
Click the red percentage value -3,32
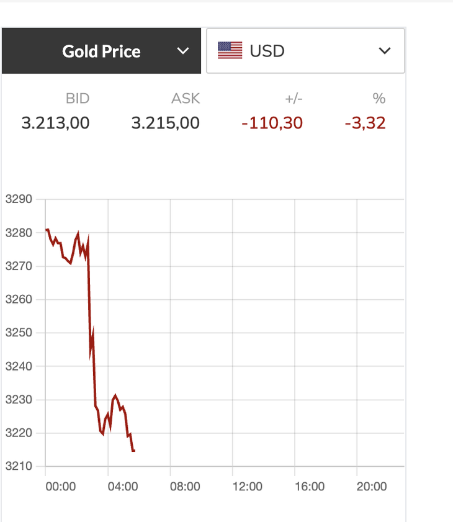pyautogui.click(x=366, y=123)
